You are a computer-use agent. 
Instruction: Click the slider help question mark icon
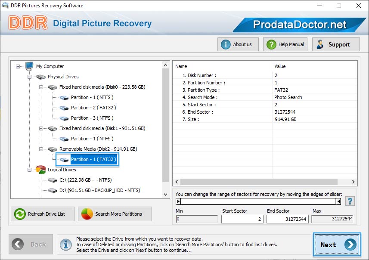pos(350,201)
